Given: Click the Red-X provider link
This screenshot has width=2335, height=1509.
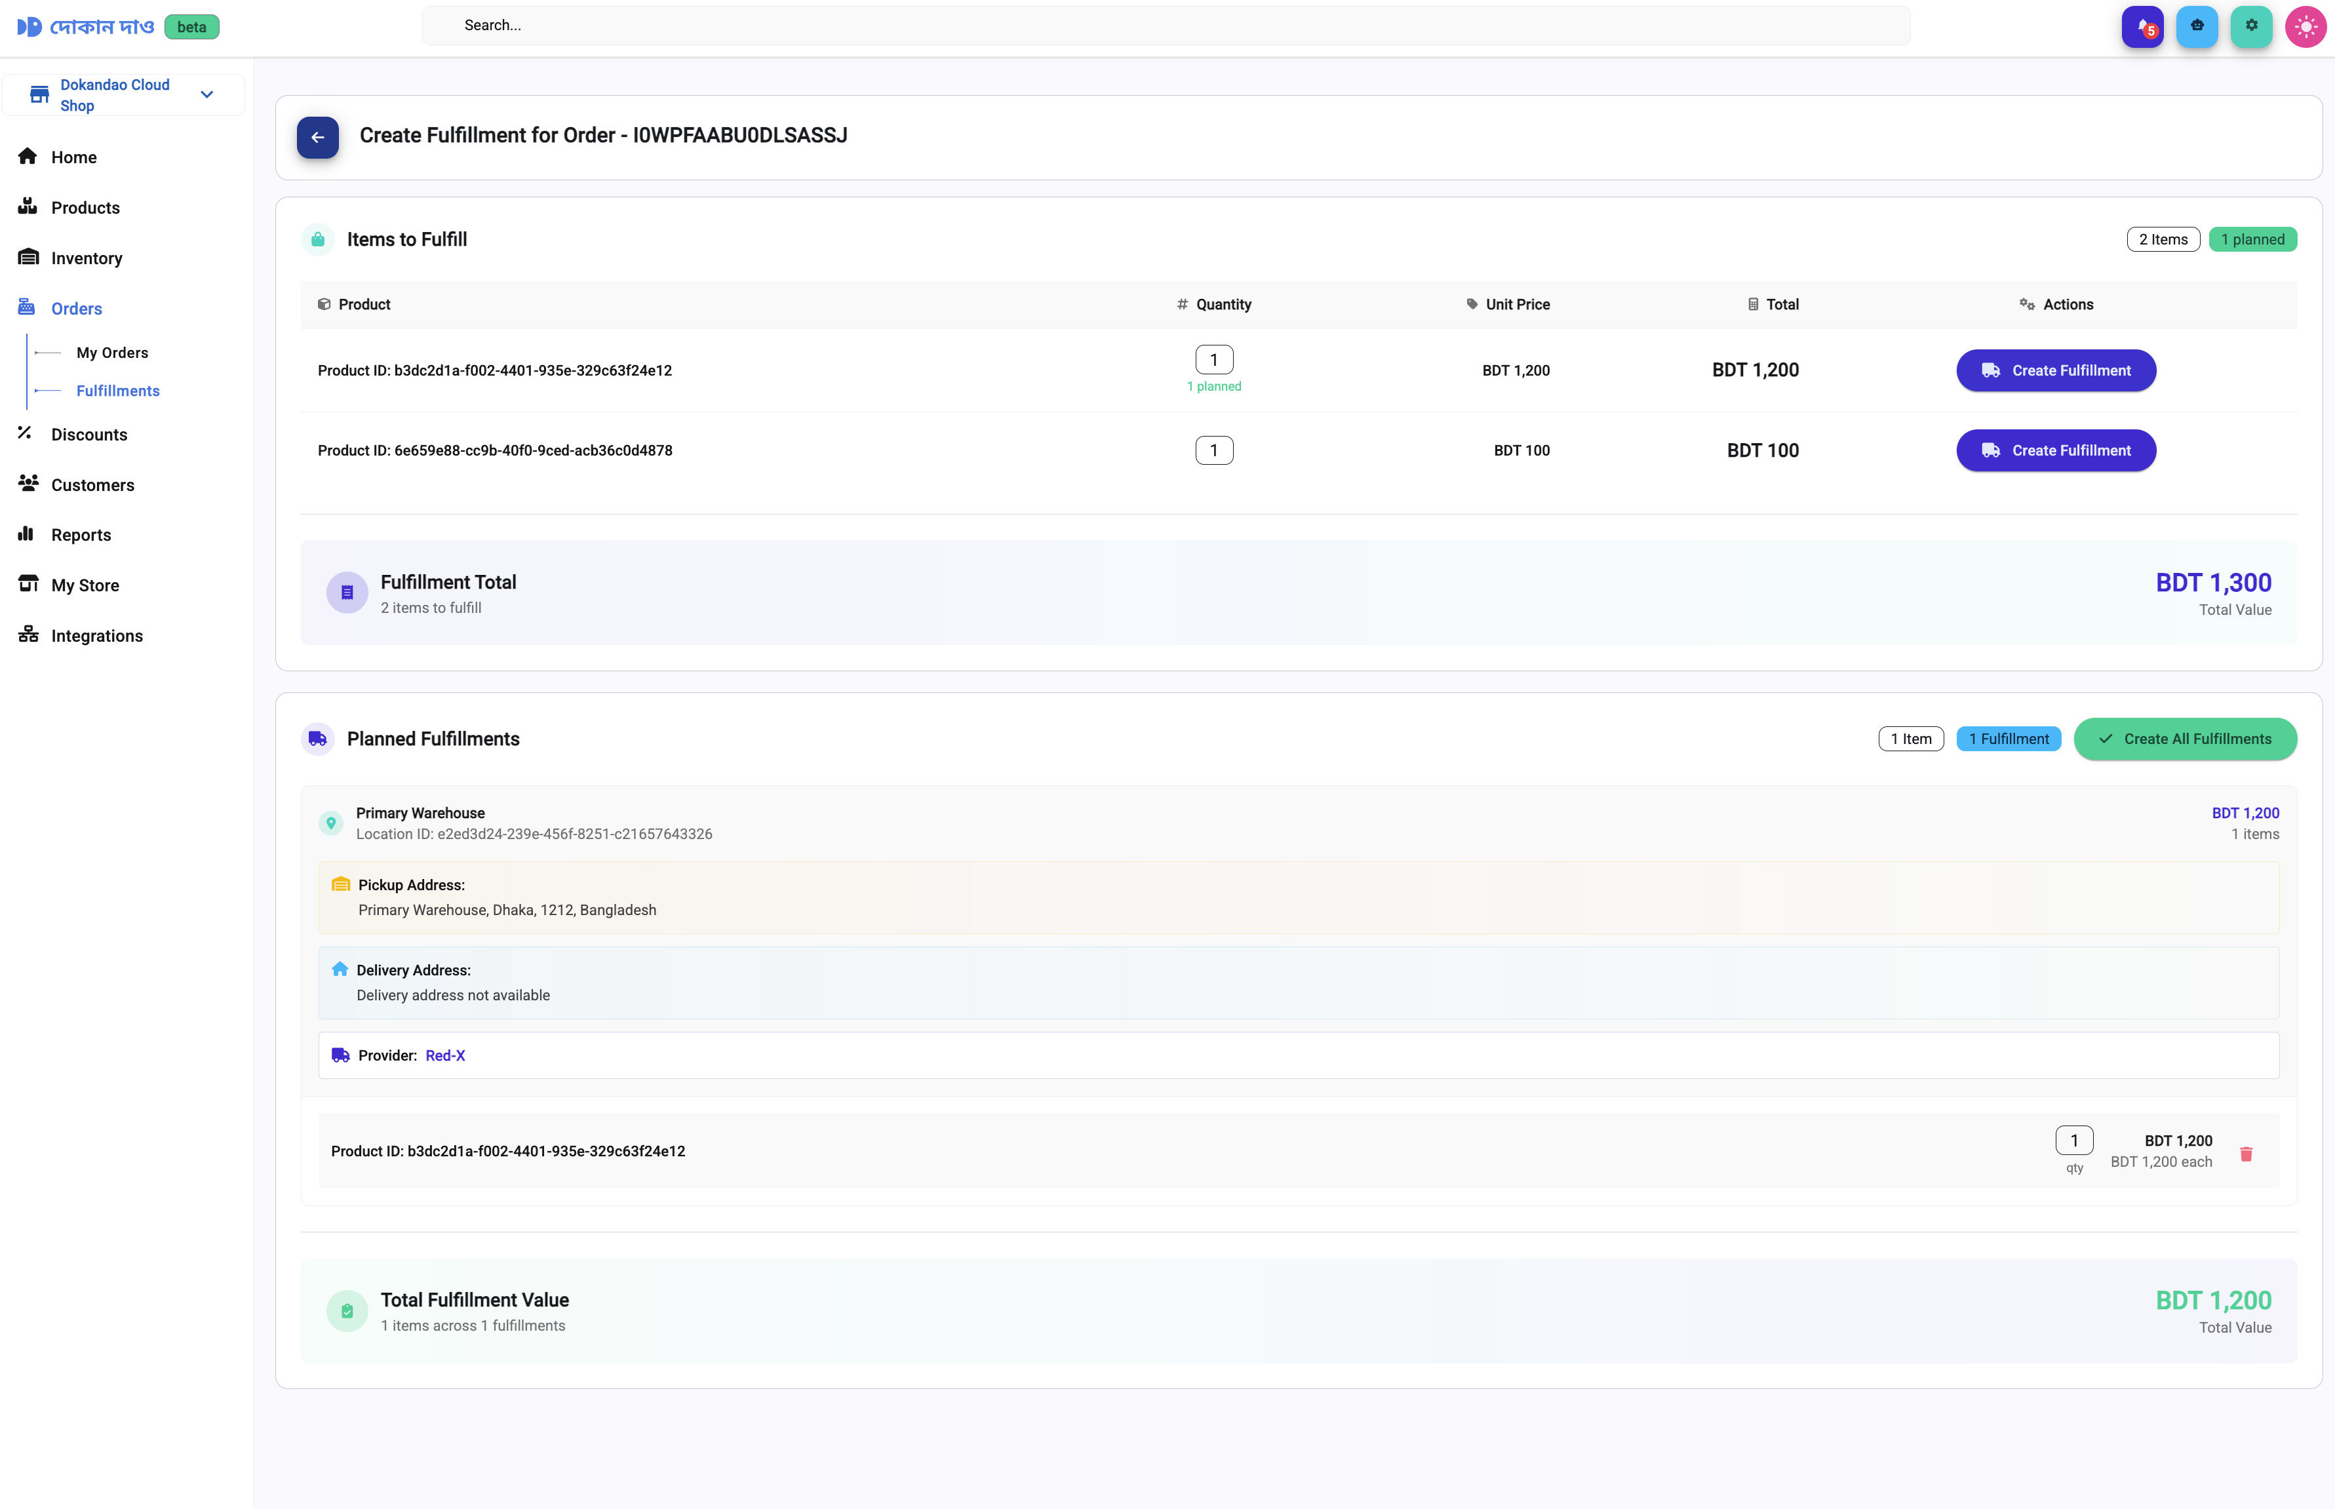Looking at the screenshot, I should click(445, 1055).
